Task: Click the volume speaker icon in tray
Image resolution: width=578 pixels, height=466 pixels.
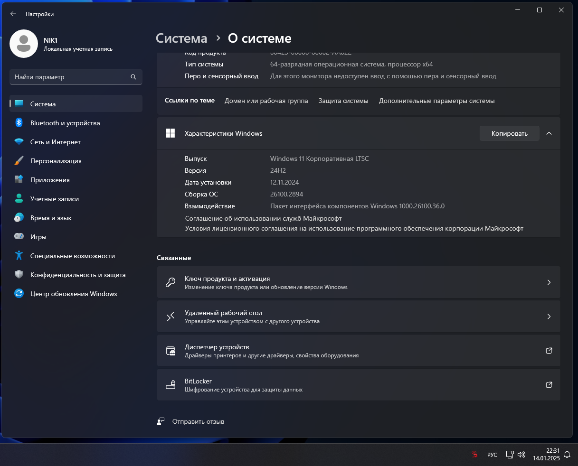Action: tap(521, 455)
